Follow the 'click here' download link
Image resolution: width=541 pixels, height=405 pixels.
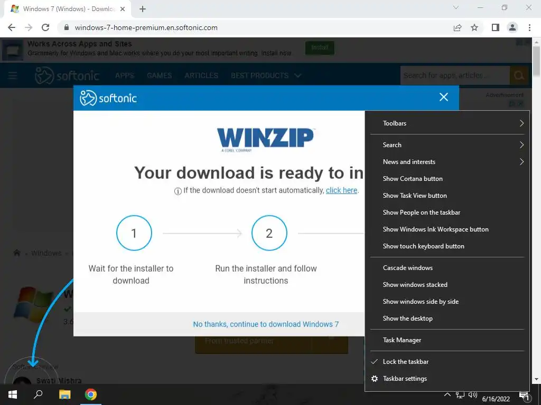tap(342, 190)
